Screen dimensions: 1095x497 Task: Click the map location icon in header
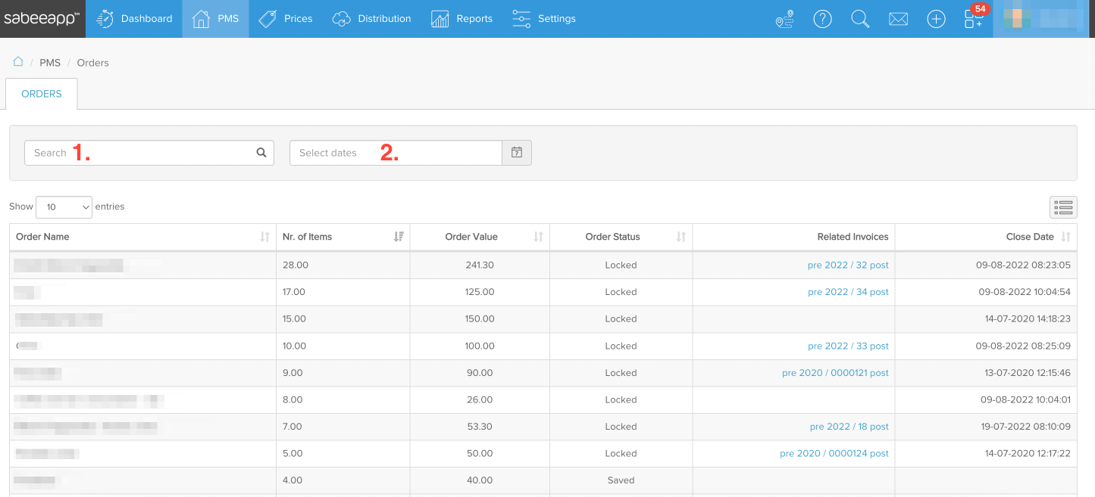point(784,19)
